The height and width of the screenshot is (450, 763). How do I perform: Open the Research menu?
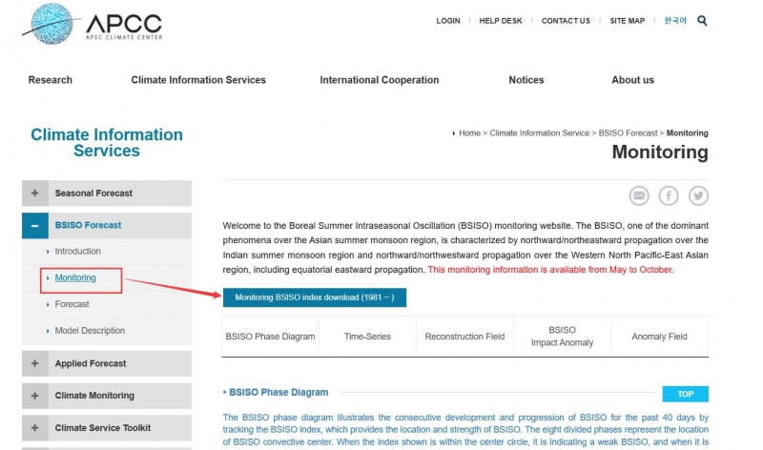50,80
